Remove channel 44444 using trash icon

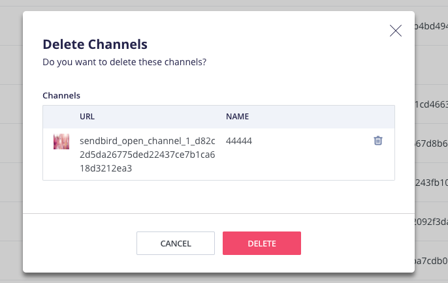[377, 140]
